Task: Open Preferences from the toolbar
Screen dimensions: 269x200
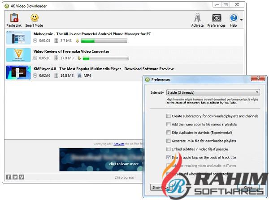Action: pyautogui.click(x=217, y=18)
